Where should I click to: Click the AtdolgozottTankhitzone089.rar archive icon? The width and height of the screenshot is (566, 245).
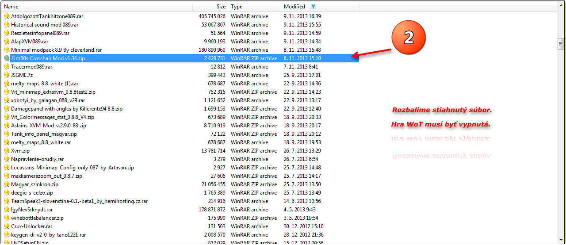(x=6, y=16)
